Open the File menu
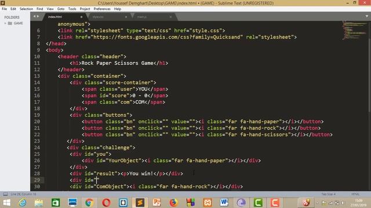The width and height of the screenshot is (371, 208). click(4, 9)
